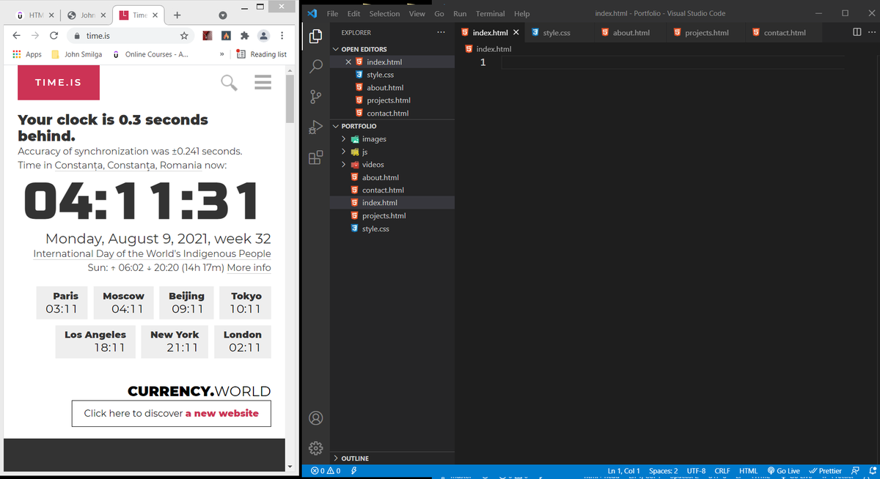
Task: Open the Terminal menu
Action: (490, 13)
